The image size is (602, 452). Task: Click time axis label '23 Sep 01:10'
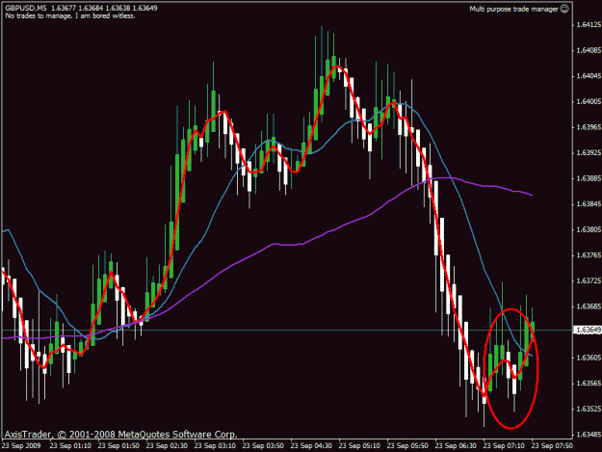pos(70,446)
